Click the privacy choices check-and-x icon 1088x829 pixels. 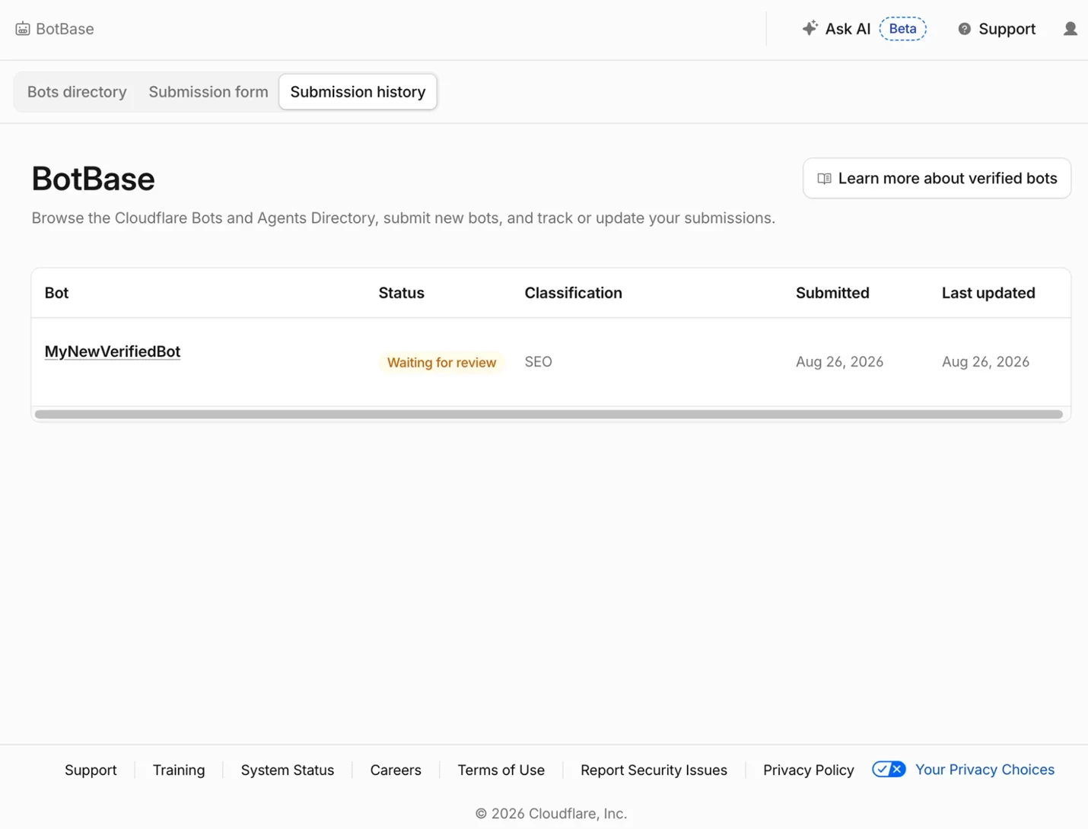[x=889, y=770]
